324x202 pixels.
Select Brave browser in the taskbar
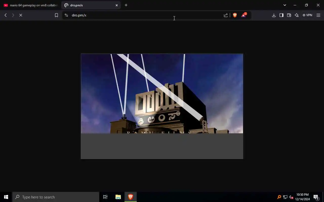(x=131, y=197)
